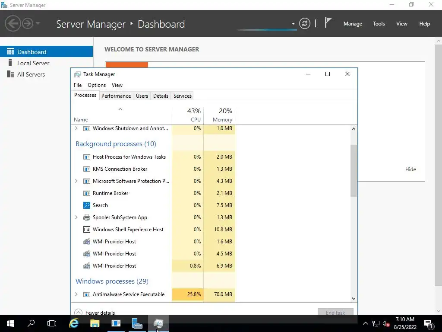The image size is (442, 332).
Task: Click process list scrollbar down arrow
Action: click(x=354, y=298)
